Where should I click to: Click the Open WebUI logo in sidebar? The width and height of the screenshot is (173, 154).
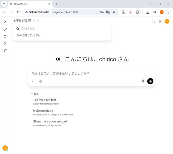[5, 21]
